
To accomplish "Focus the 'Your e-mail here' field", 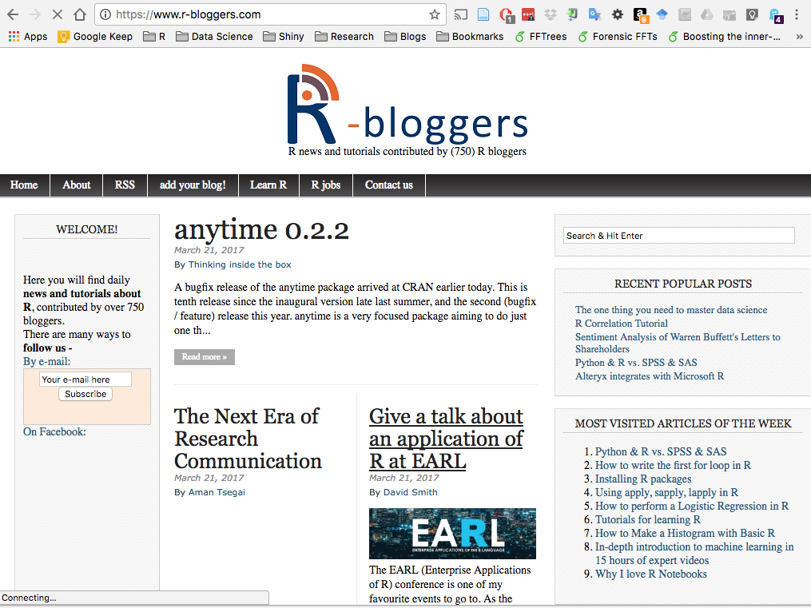I will (85, 380).
